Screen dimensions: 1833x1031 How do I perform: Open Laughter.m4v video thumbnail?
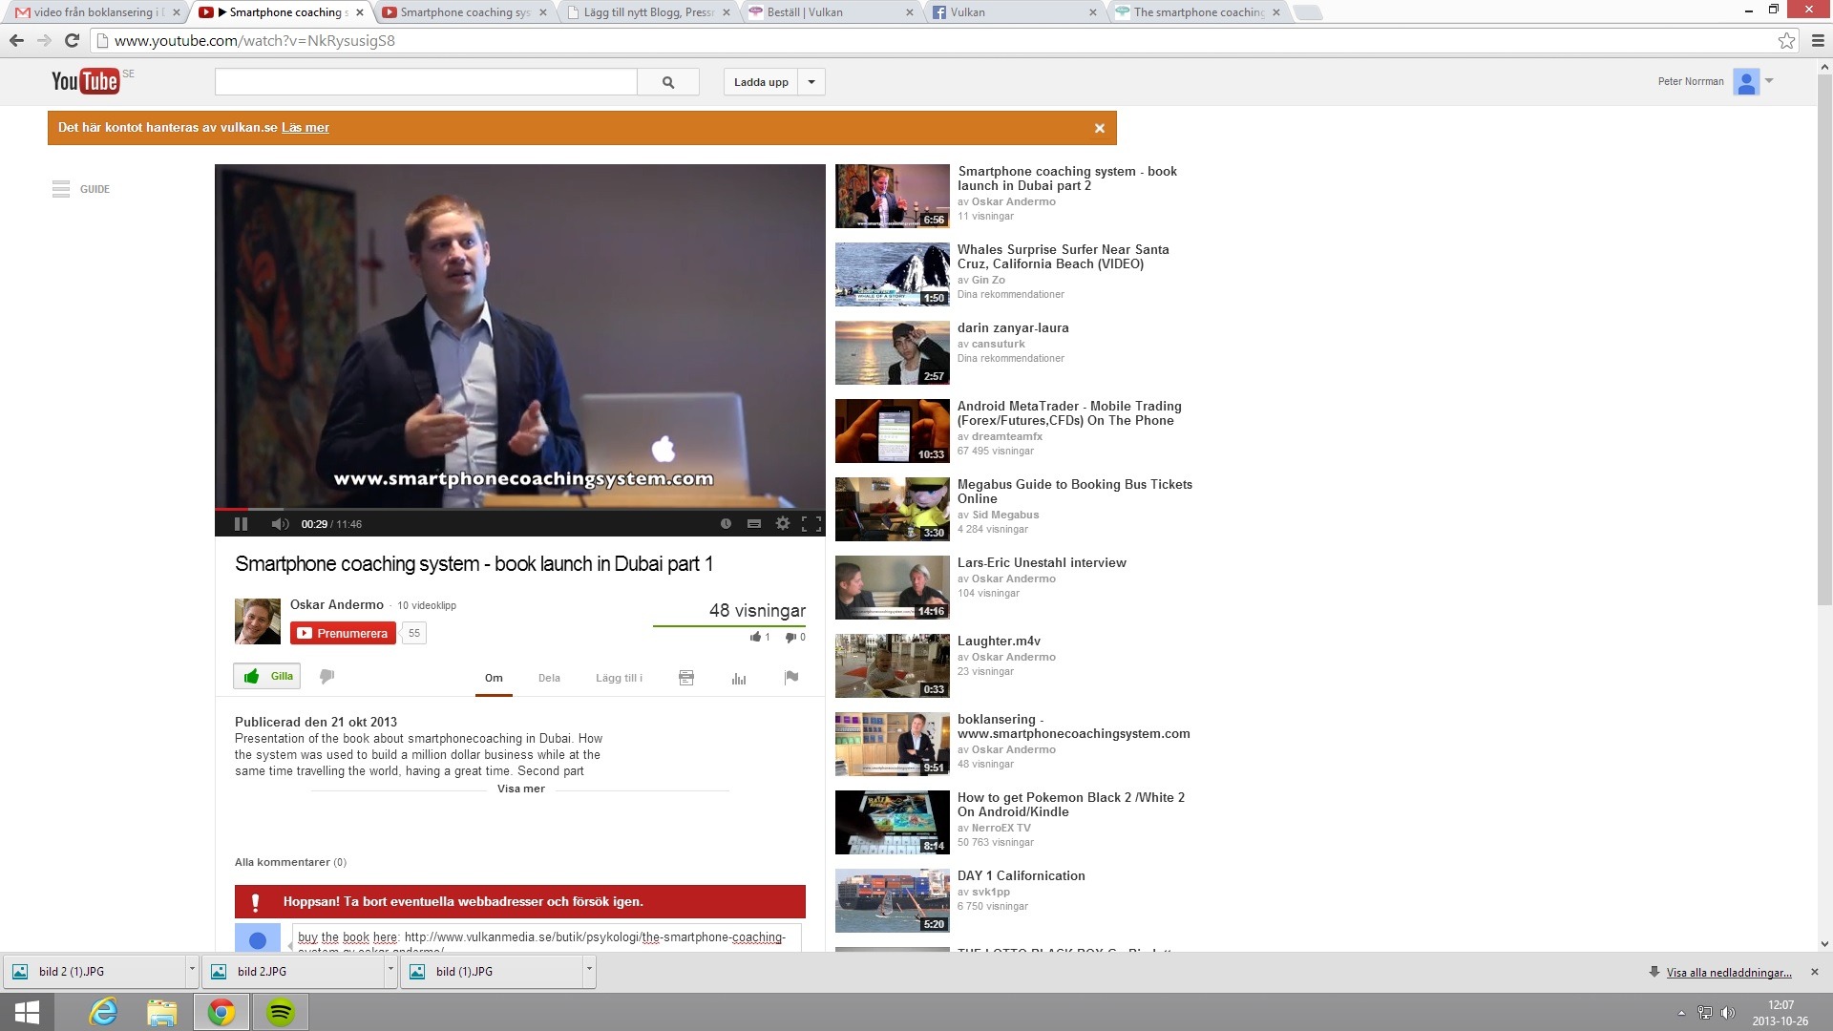tap(893, 665)
